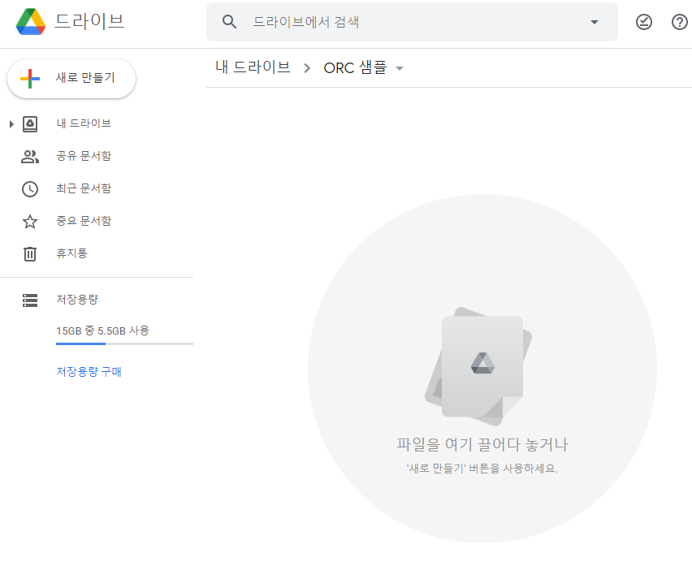This screenshot has width=692, height=566.
Task: Go to '내 드라이브' breadcrumb
Action: (253, 67)
